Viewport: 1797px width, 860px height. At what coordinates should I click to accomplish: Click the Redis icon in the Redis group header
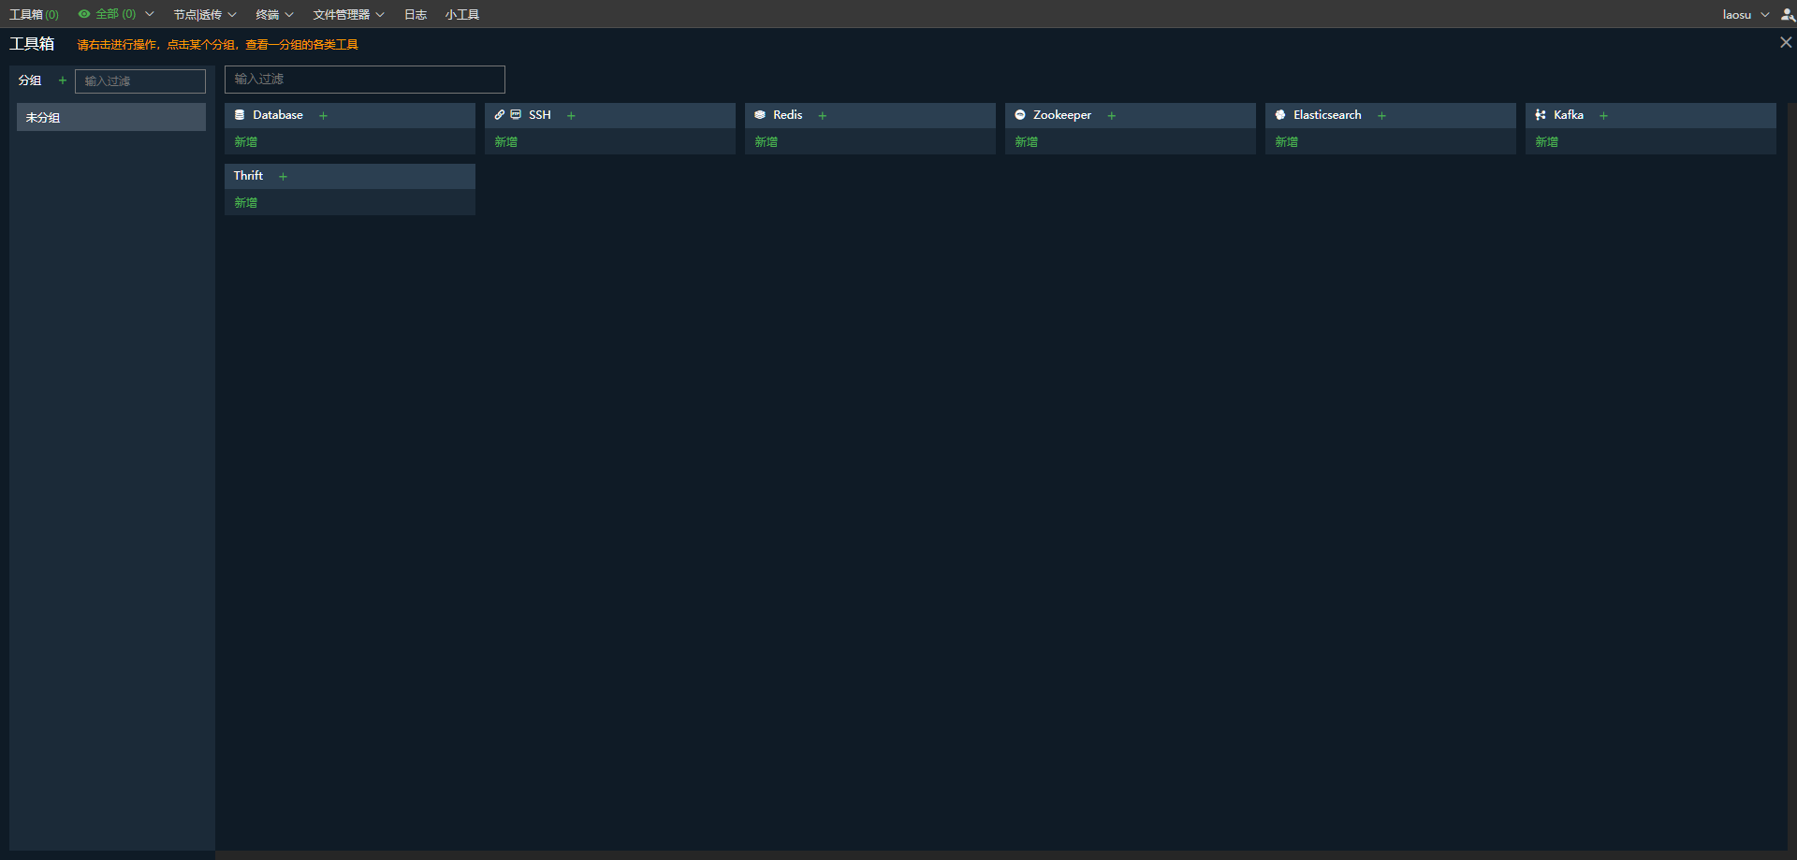coord(760,114)
